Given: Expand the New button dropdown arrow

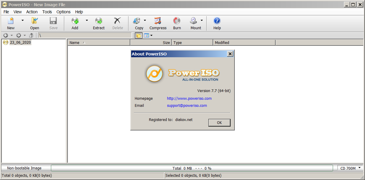Looking at the screenshot, I should [22, 20].
